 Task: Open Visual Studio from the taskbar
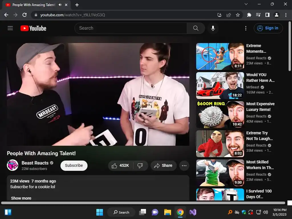193,212
